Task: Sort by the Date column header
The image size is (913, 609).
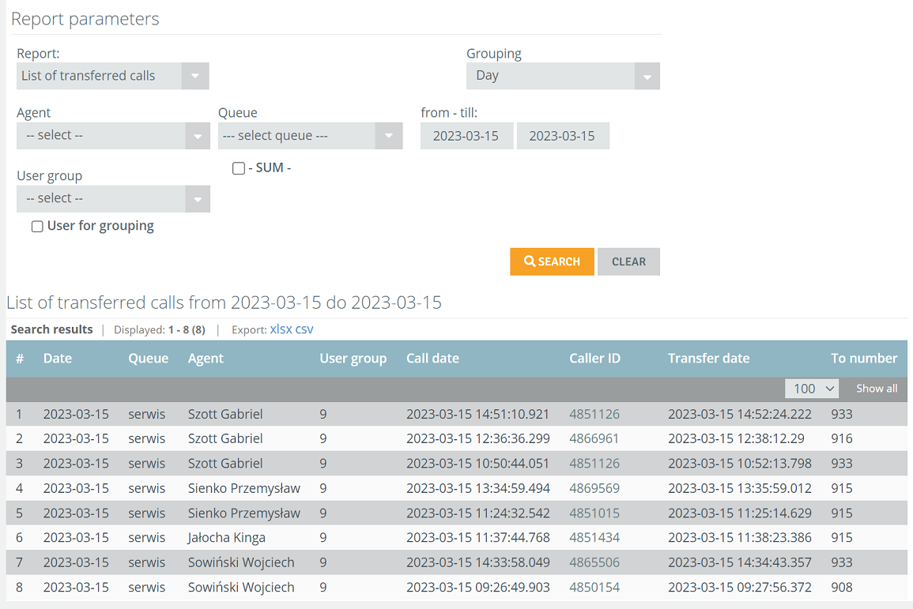Action: [58, 359]
